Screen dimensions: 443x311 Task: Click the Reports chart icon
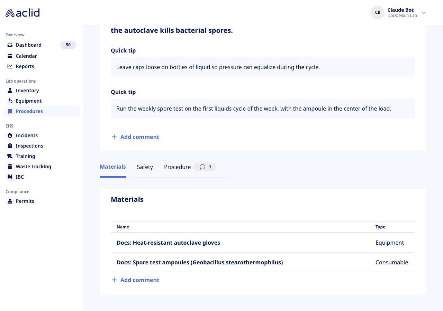coord(10,66)
